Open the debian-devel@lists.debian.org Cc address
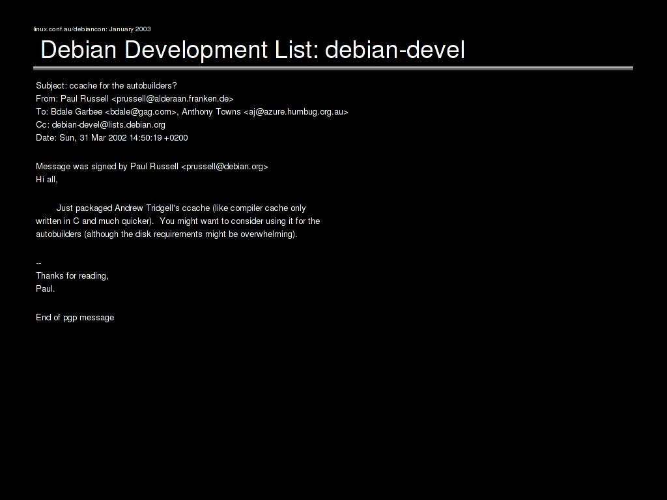 tap(109, 125)
